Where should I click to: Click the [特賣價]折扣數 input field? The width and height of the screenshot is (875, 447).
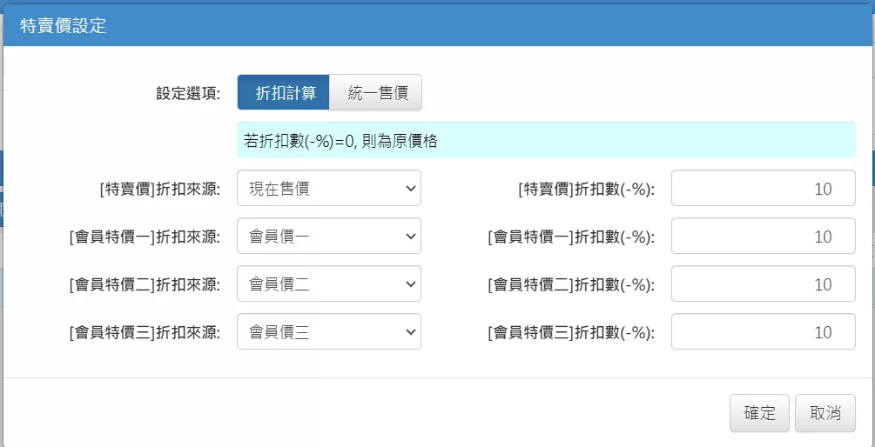click(763, 189)
